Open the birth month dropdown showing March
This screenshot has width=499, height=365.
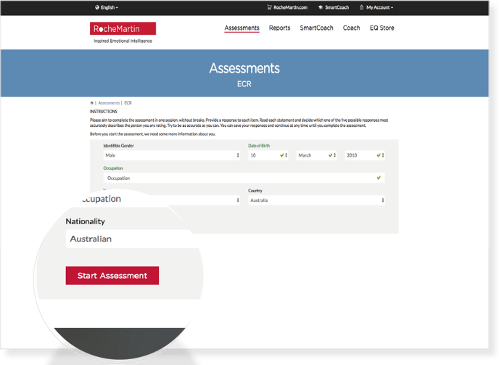[316, 155]
